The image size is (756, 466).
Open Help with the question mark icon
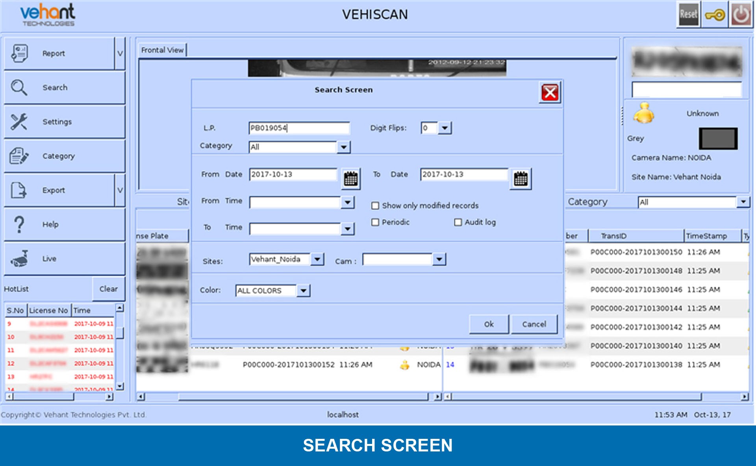pos(65,224)
